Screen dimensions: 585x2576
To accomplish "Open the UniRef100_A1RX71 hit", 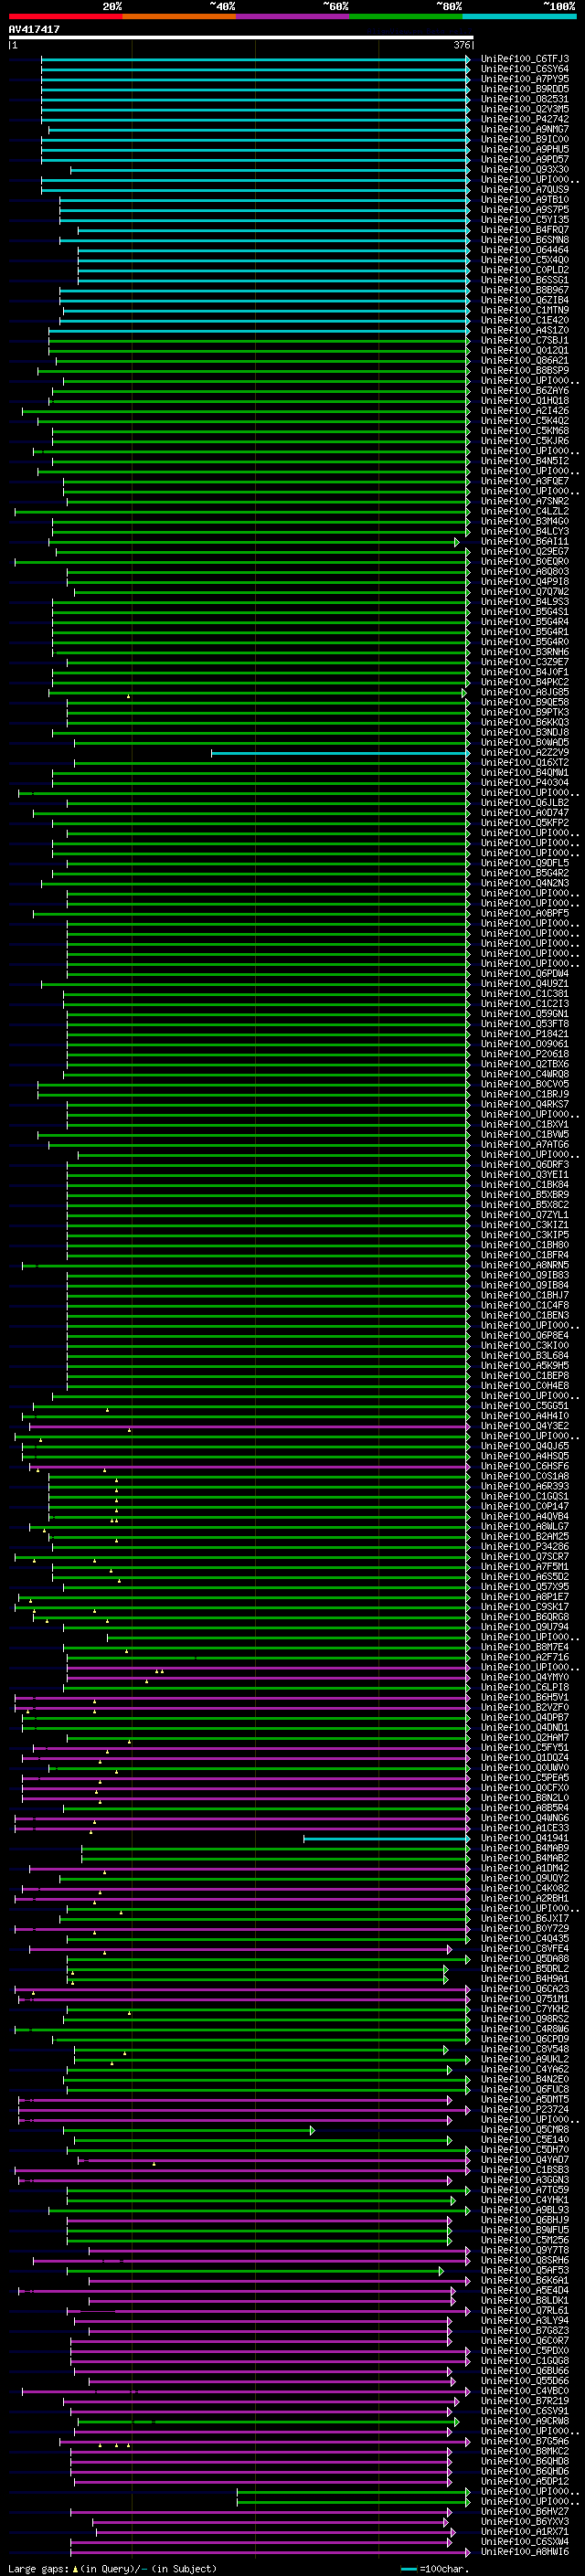I will (x=524, y=2532).
